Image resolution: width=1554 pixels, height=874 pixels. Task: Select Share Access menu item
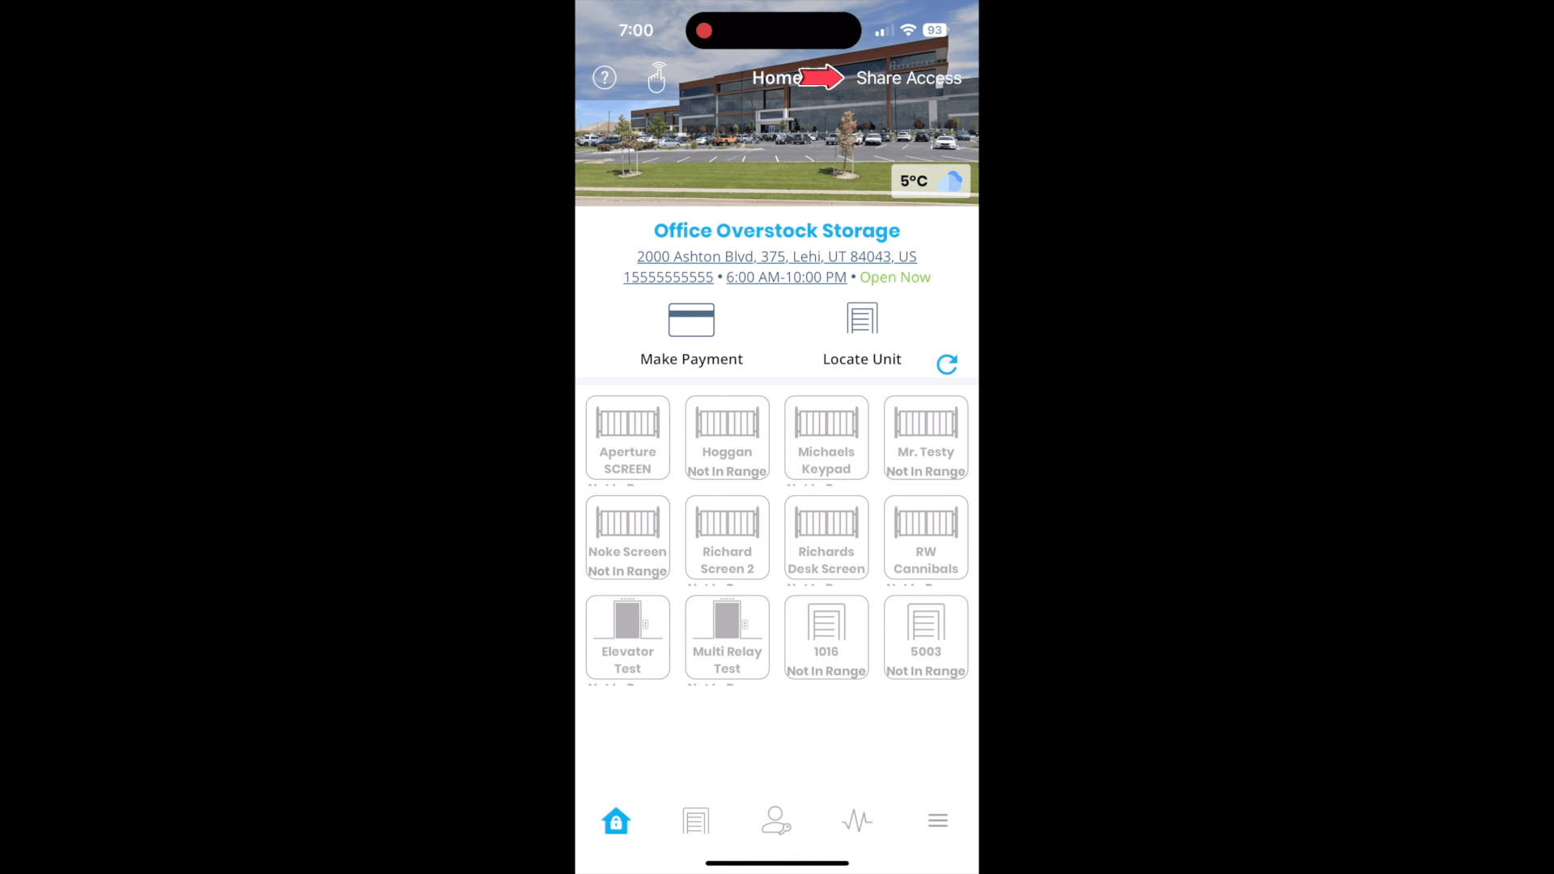click(x=908, y=77)
